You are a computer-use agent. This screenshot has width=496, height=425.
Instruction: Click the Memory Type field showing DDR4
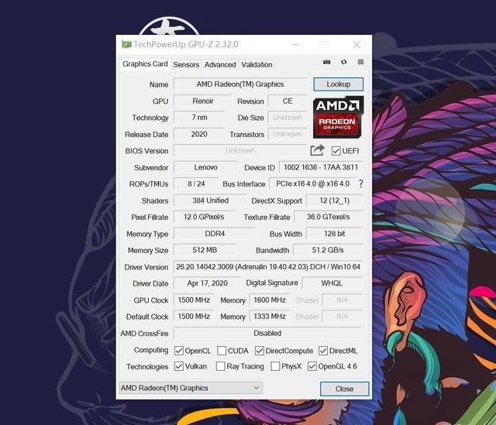[x=215, y=234]
